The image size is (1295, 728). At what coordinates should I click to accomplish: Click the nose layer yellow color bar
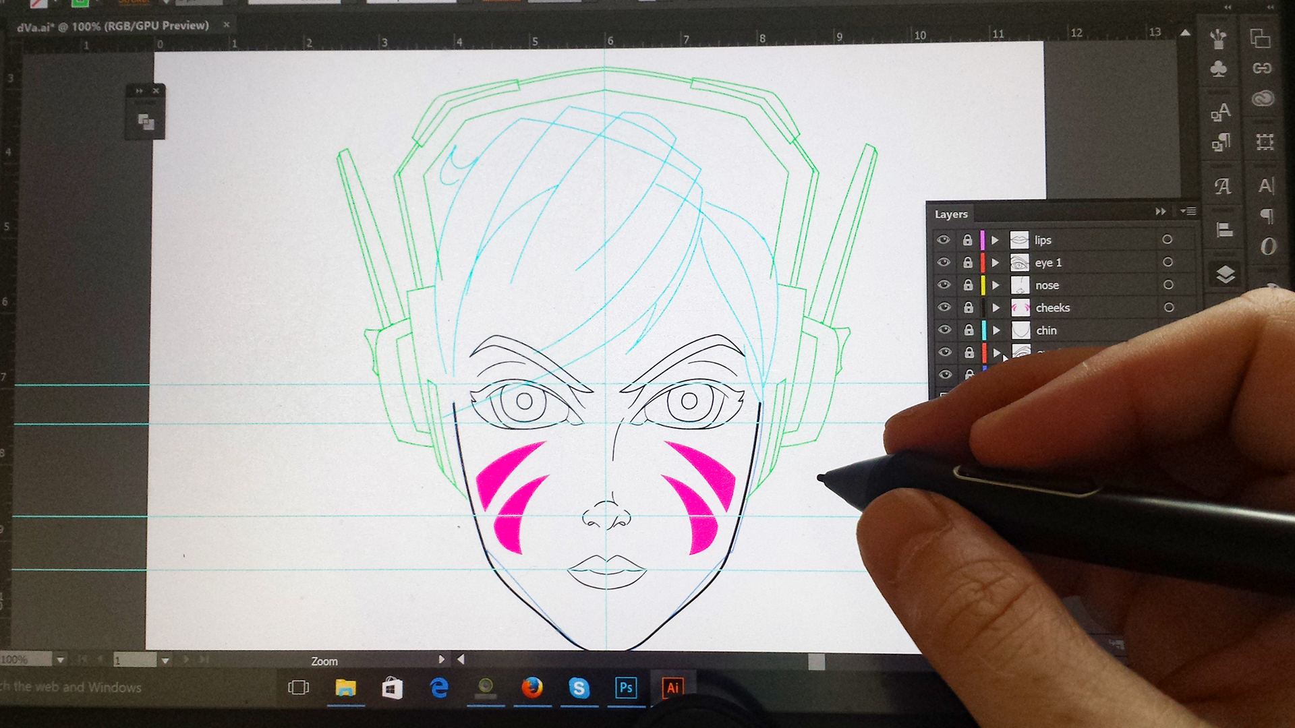983,285
